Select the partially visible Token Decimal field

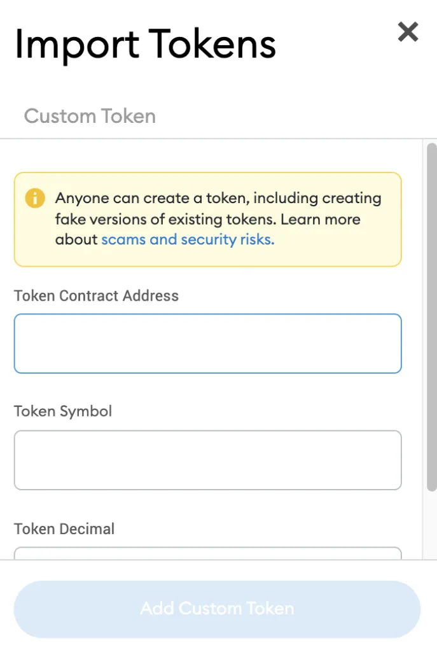tap(208, 553)
